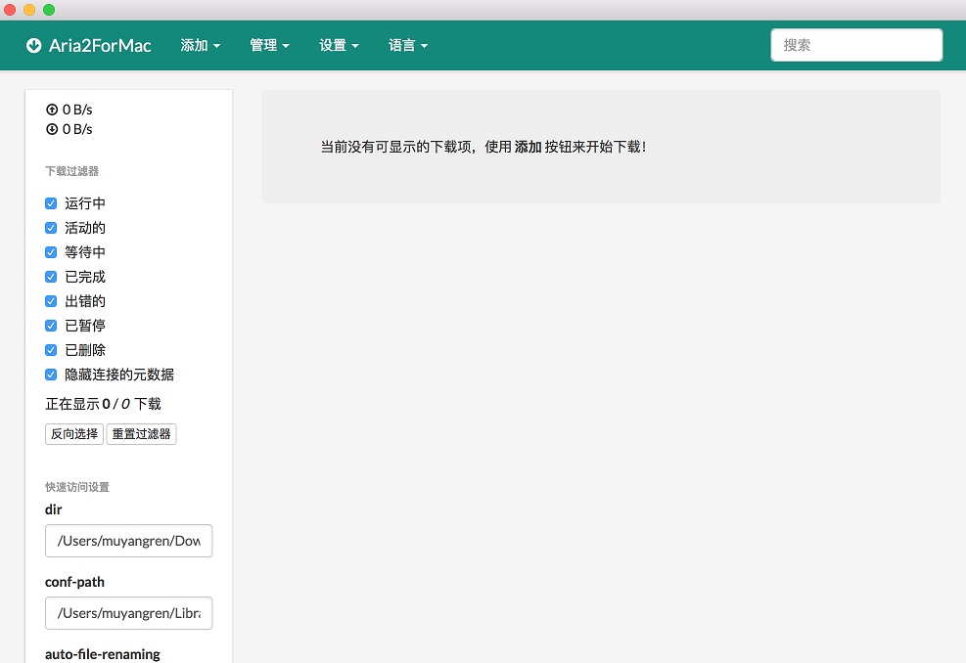The image size is (966, 663).
Task: Click the 快速访问设置 section heading
Action: coord(77,487)
